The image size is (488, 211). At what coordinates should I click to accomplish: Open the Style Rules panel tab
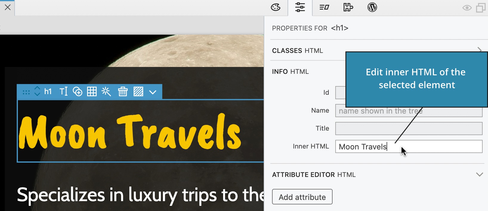pos(324,7)
